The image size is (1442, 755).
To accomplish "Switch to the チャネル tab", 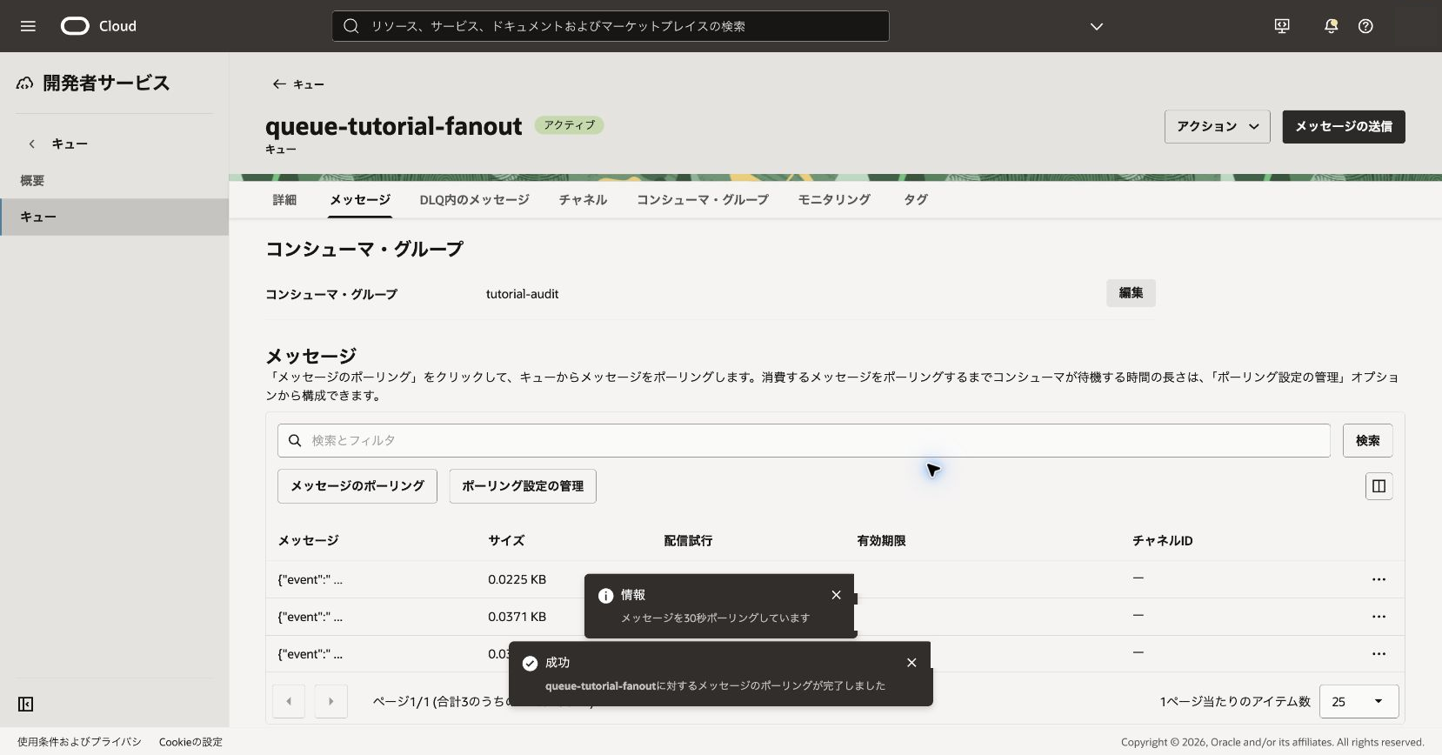I will tap(583, 199).
